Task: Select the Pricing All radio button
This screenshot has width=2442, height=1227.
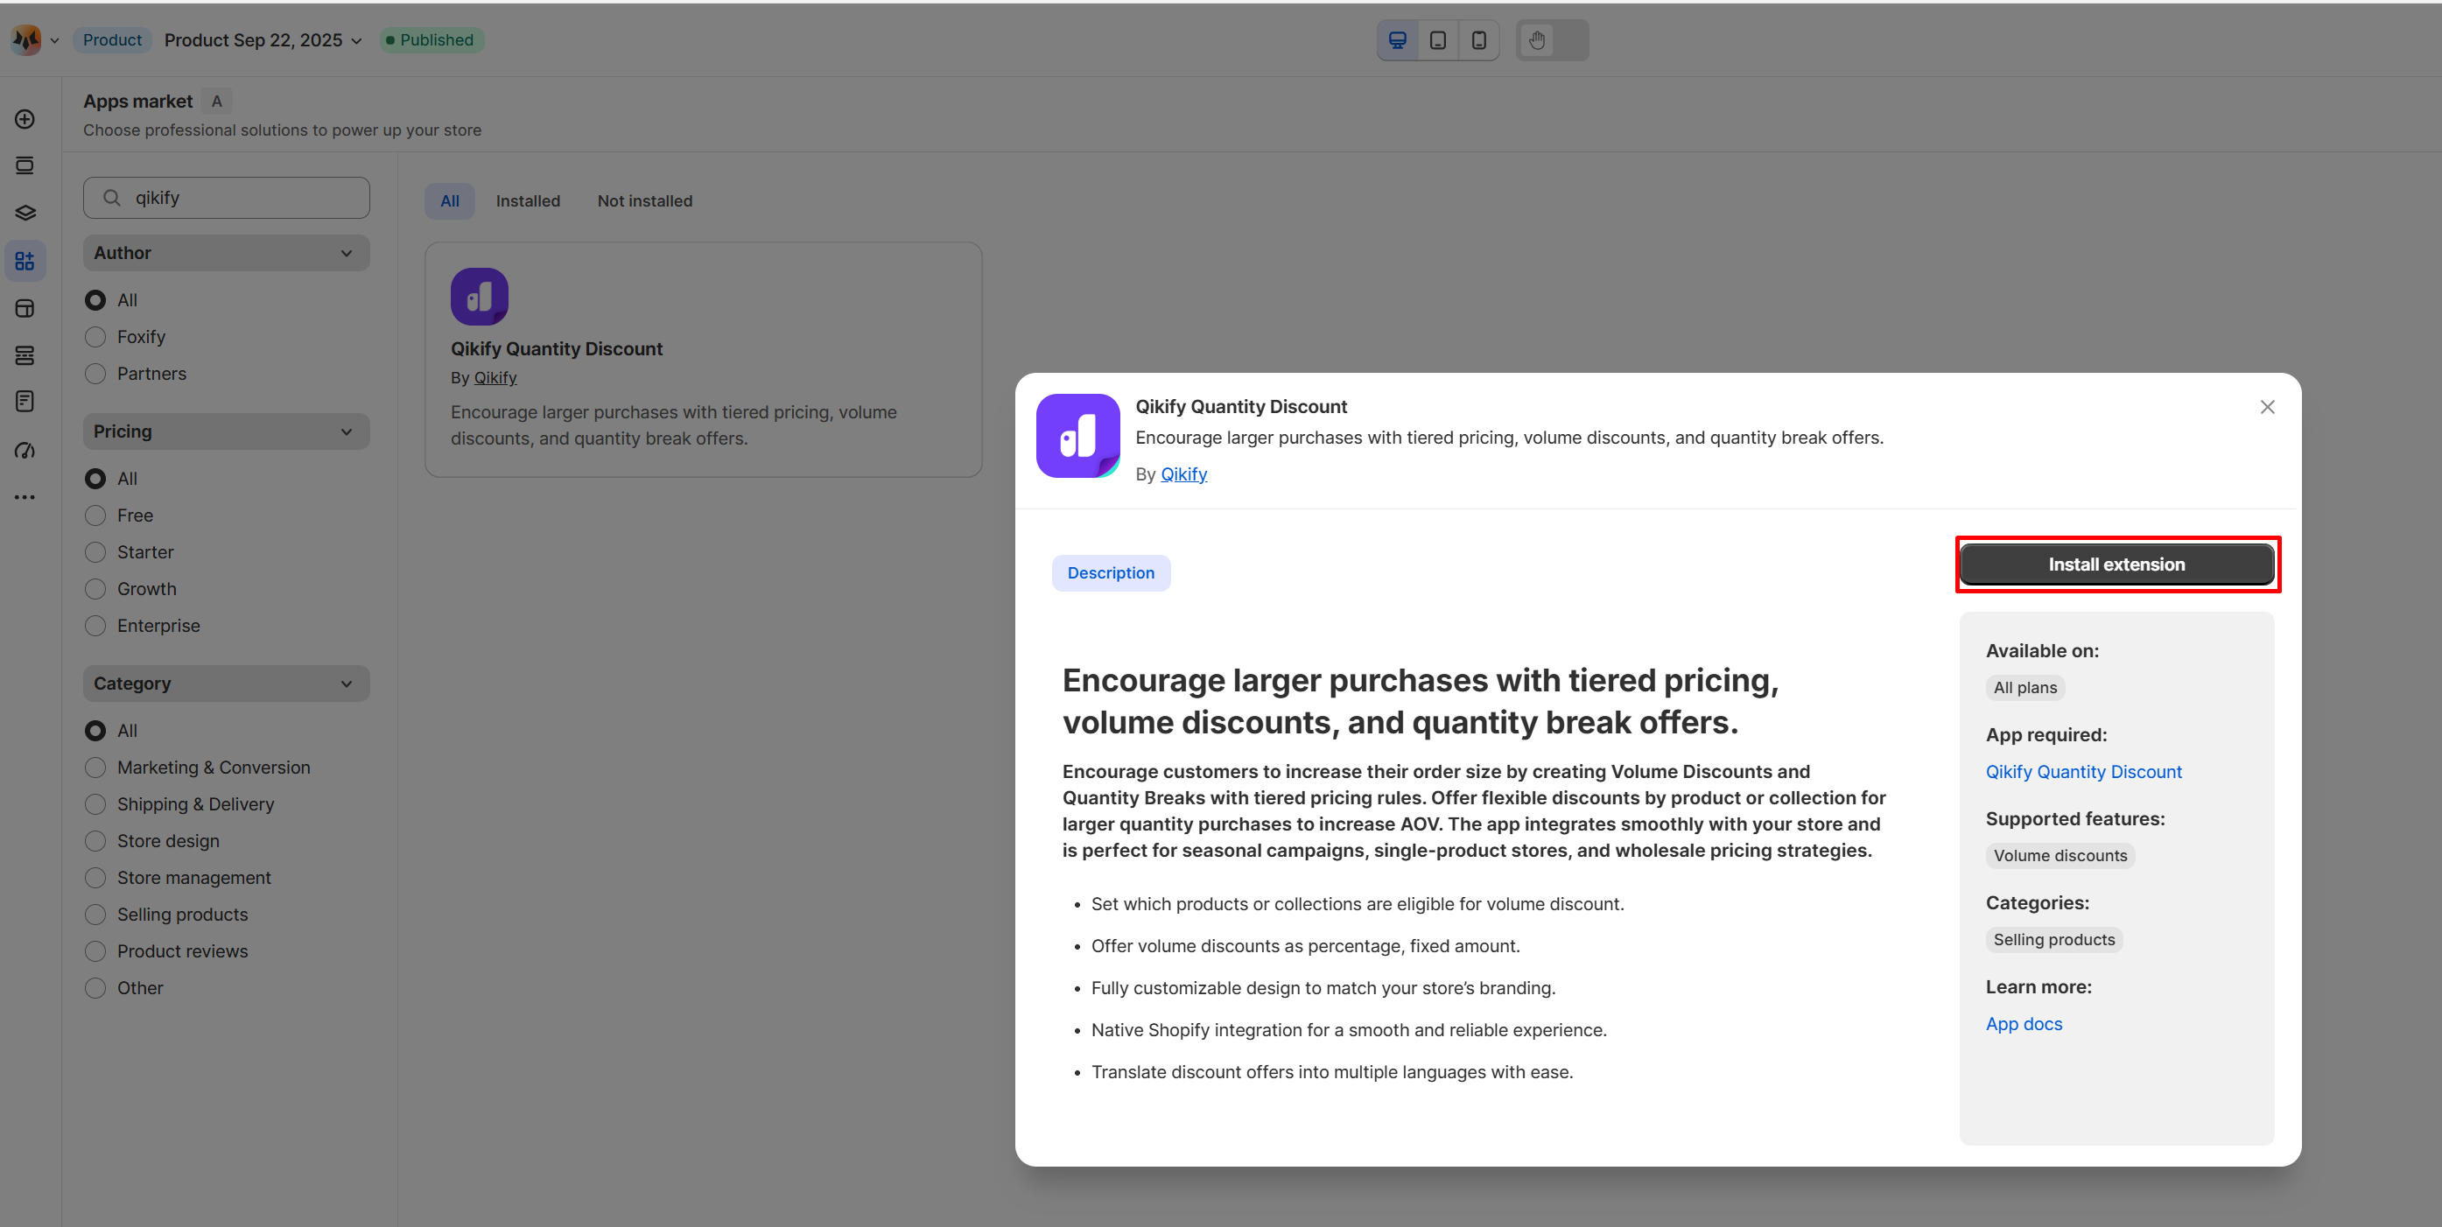Action: (x=95, y=479)
